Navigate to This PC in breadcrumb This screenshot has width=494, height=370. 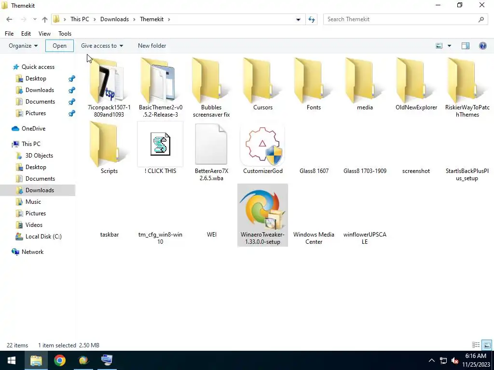click(x=80, y=19)
